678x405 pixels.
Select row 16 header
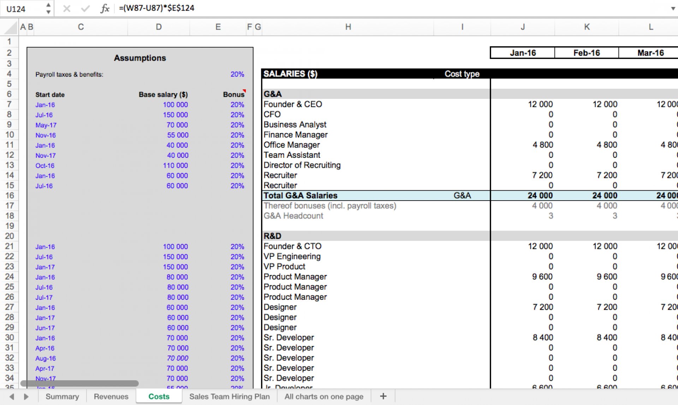[x=10, y=196]
